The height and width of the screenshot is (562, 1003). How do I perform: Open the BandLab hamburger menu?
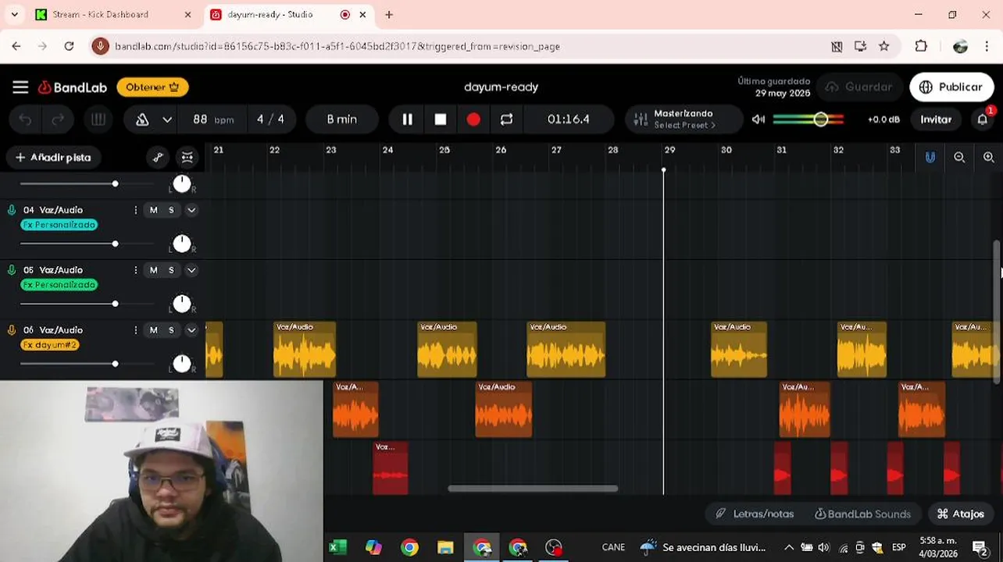(20, 87)
